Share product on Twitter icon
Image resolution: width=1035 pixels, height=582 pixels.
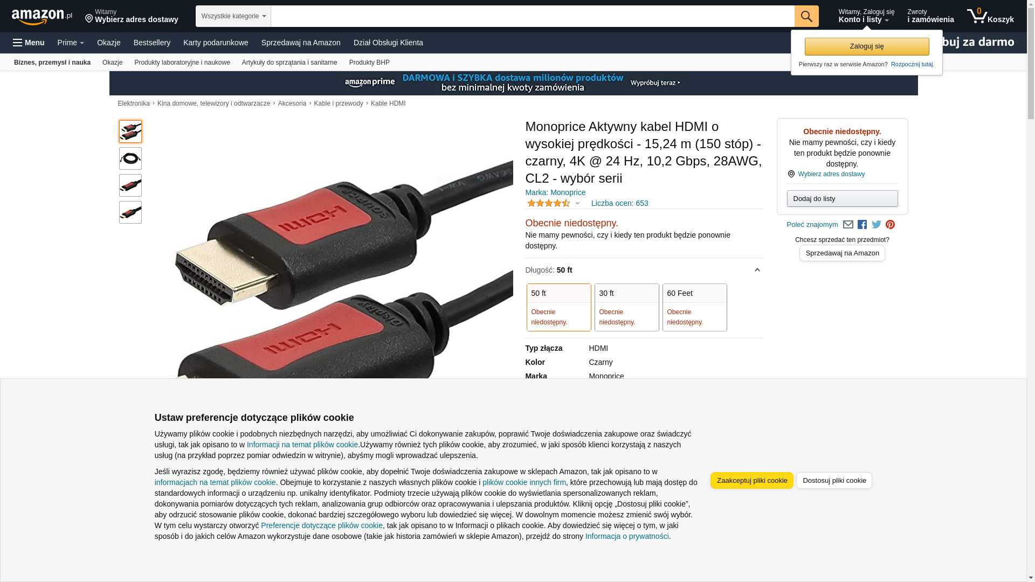click(x=877, y=225)
